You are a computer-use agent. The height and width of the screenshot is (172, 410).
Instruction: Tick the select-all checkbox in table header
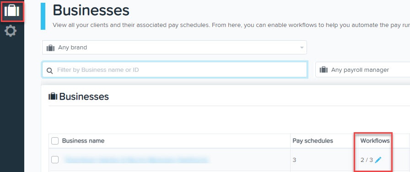click(54, 141)
